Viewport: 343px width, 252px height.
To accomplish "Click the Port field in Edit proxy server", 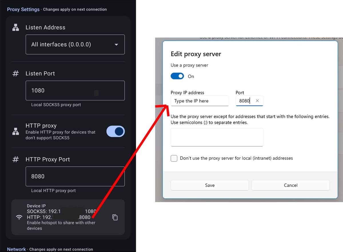I will point(249,101).
